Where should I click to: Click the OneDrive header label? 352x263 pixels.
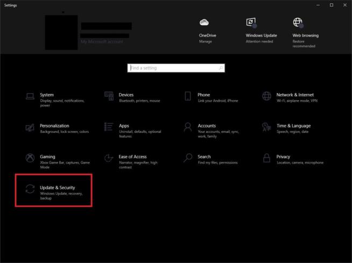207,35
